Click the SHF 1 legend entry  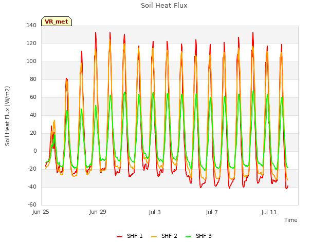click(130, 236)
